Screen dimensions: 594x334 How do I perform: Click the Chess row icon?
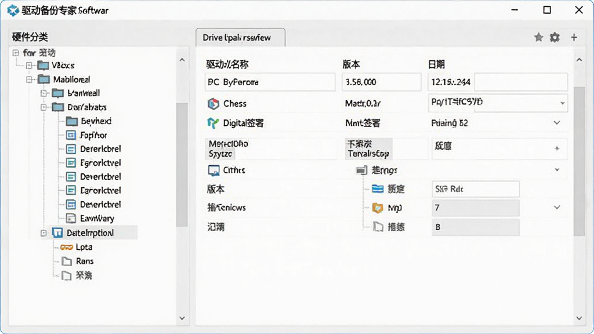(213, 104)
